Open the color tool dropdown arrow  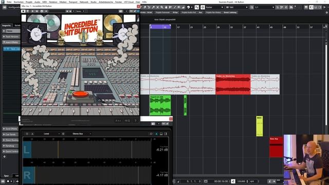[192, 7]
